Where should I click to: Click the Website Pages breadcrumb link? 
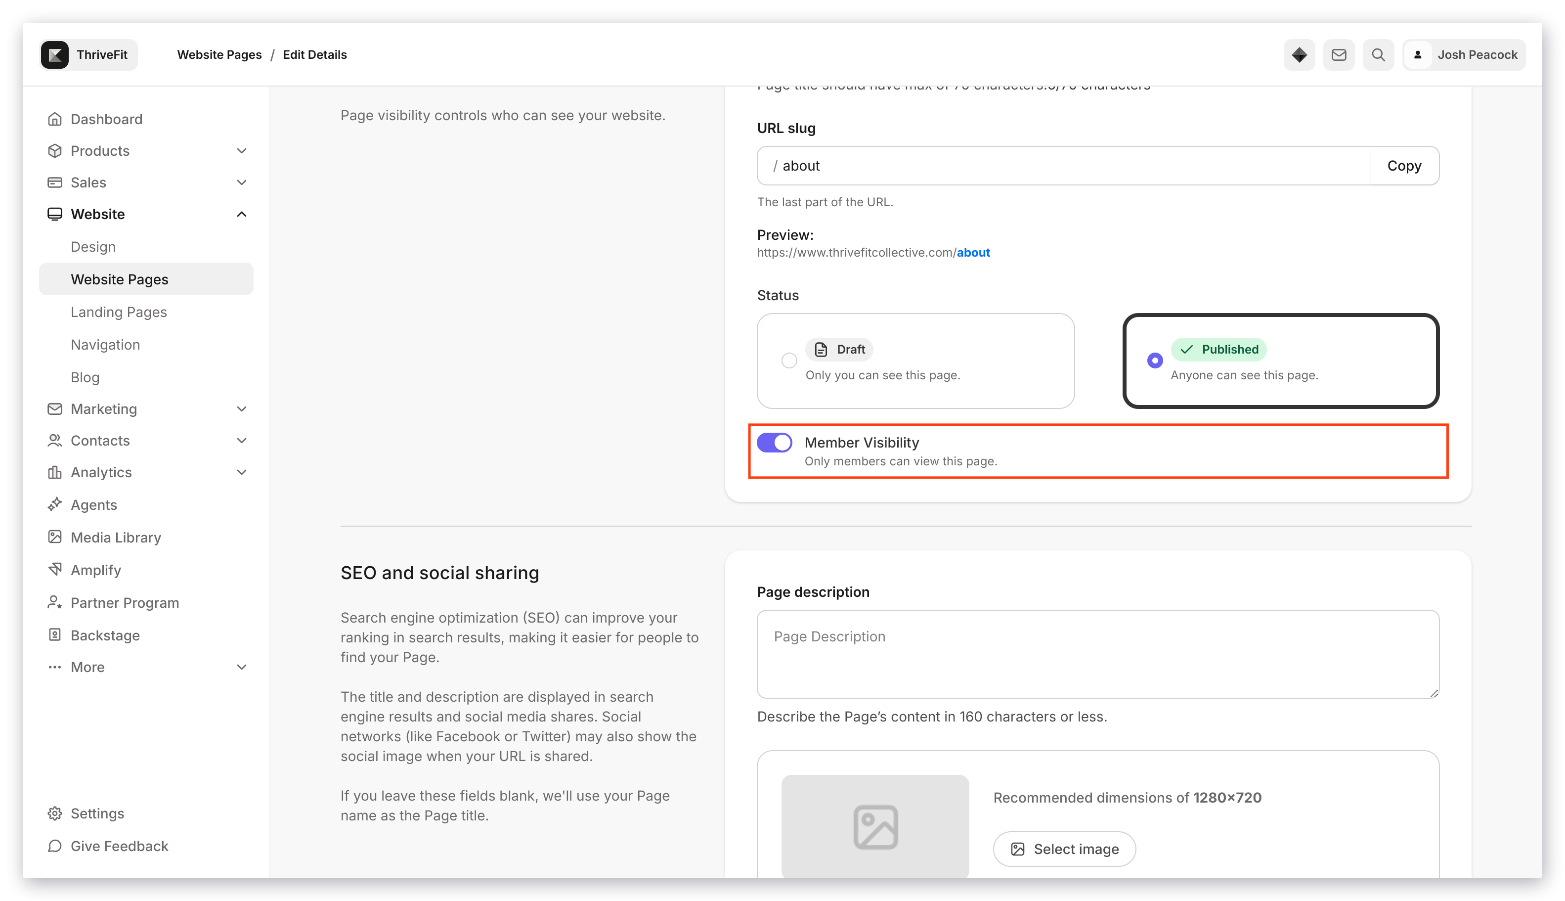pos(219,54)
